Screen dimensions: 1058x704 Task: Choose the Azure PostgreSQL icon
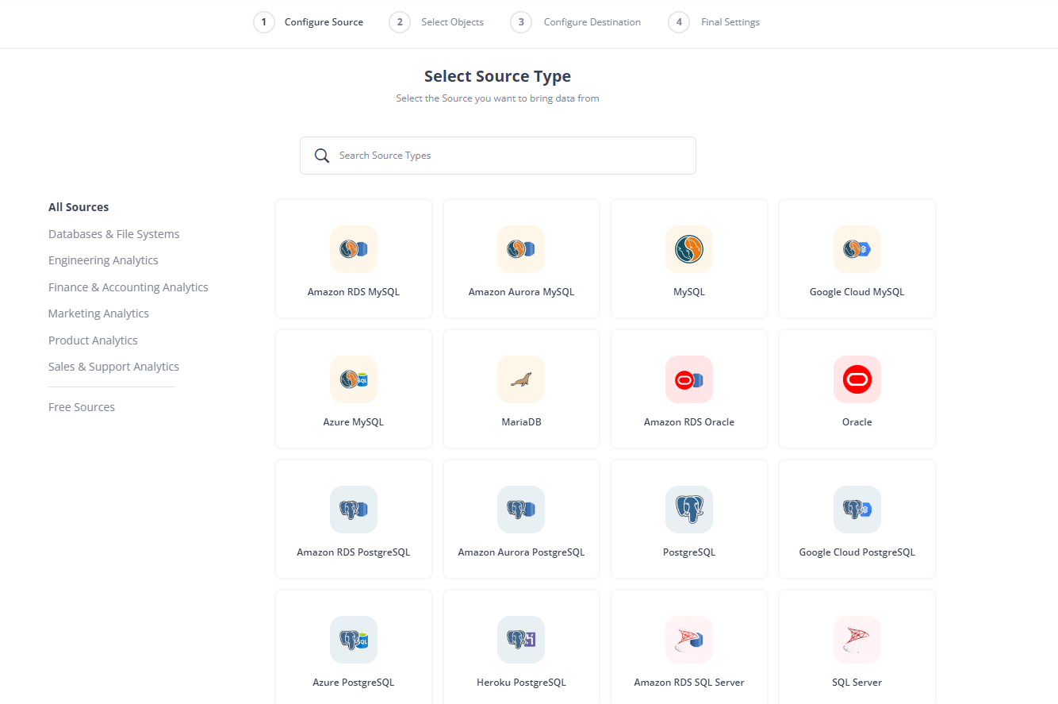click(x=354, y=640)
